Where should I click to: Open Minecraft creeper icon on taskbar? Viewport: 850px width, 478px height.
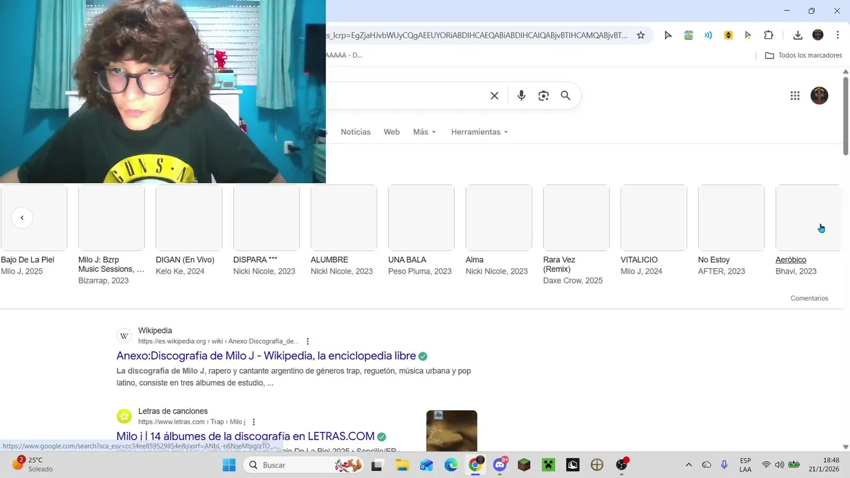tap(549, 465)
